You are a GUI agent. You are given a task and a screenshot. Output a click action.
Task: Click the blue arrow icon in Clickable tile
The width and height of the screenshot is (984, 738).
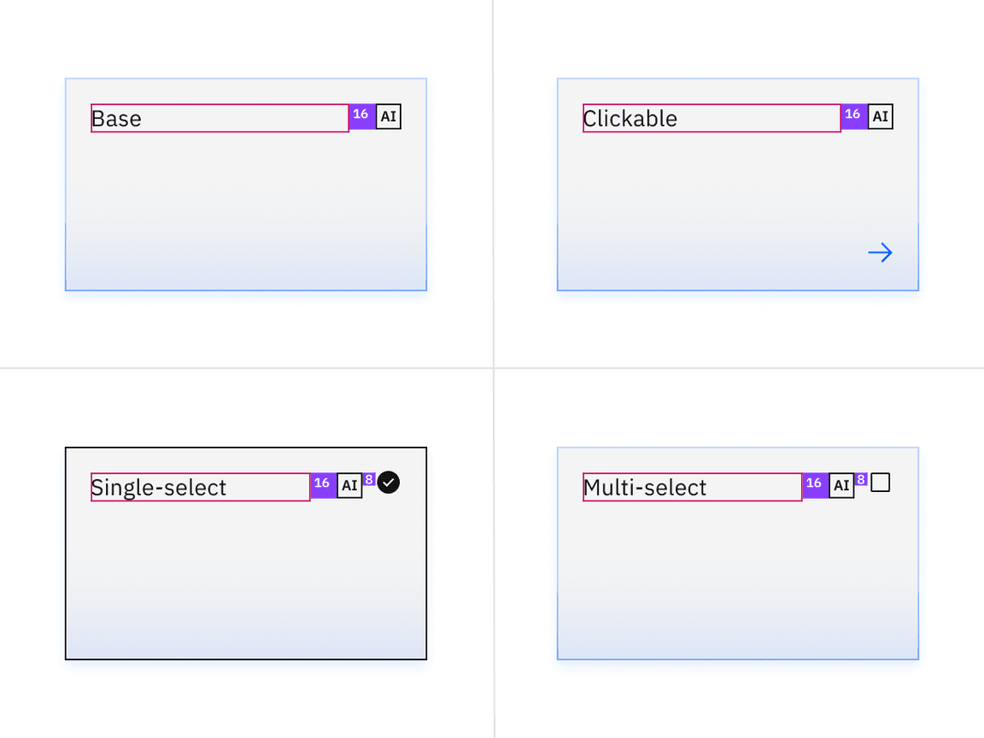[881, 252]
